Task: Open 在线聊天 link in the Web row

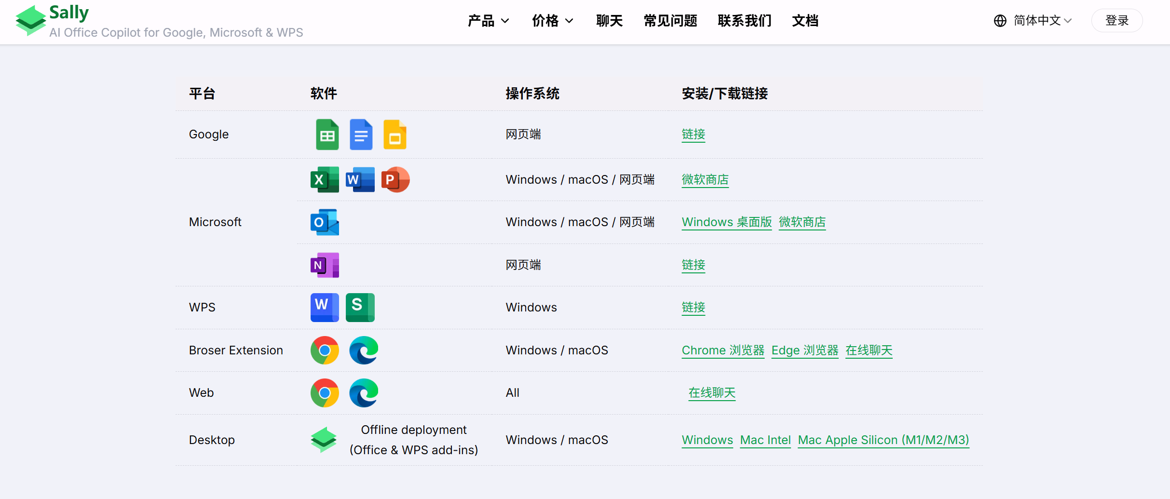Action: tap(712, 393)
